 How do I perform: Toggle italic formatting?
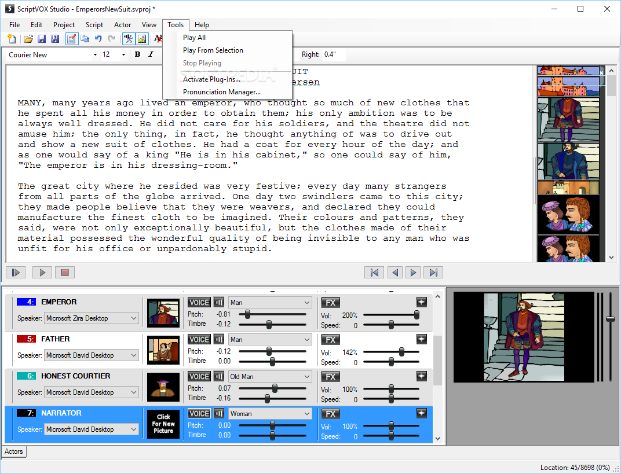[x=151, y=54]
